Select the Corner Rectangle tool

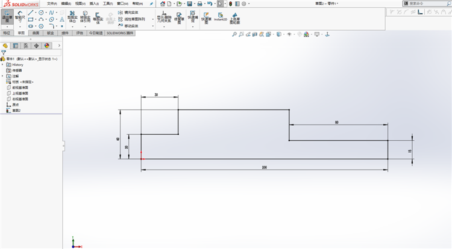[31, 20]
